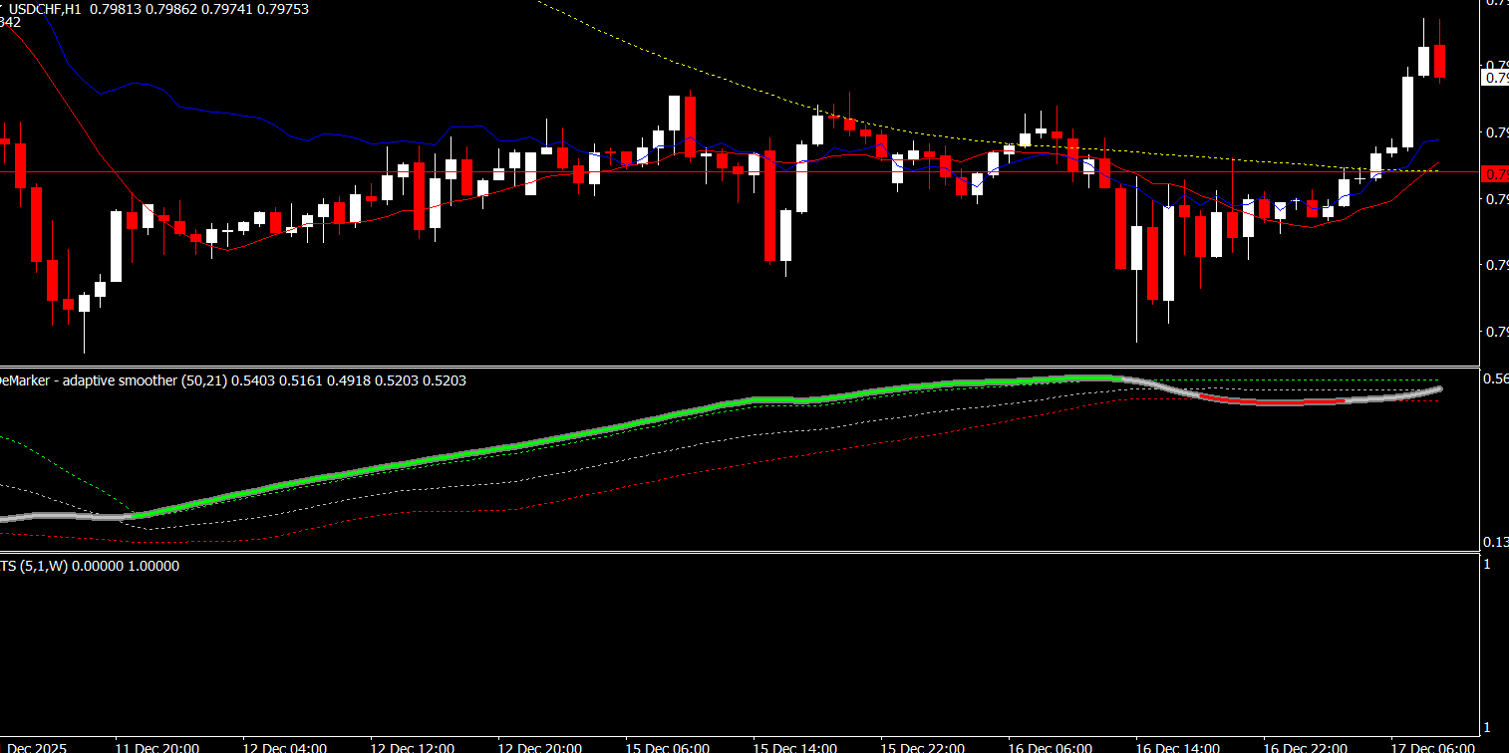Click the last red candlestick at chart's right edge
The height and width of the screenshot is (753, 1509).
point(1440,61)
